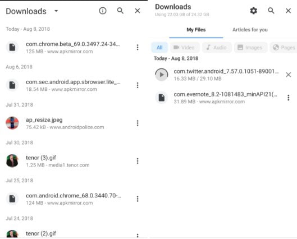Search downloads in the right panel
Screen dimensions: 297x239
click(x=271, y=11)
